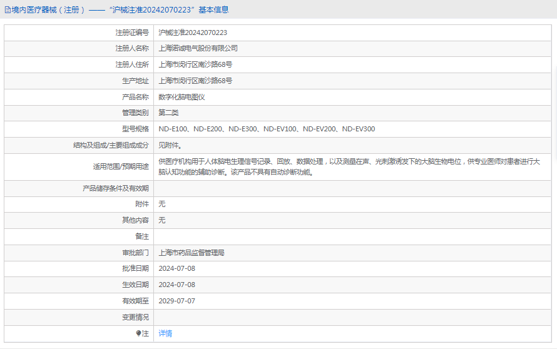The width and height of the screenshot is (557, 349).
Task: Click the 注册证编号 label
Action: [x=132, y=33]
